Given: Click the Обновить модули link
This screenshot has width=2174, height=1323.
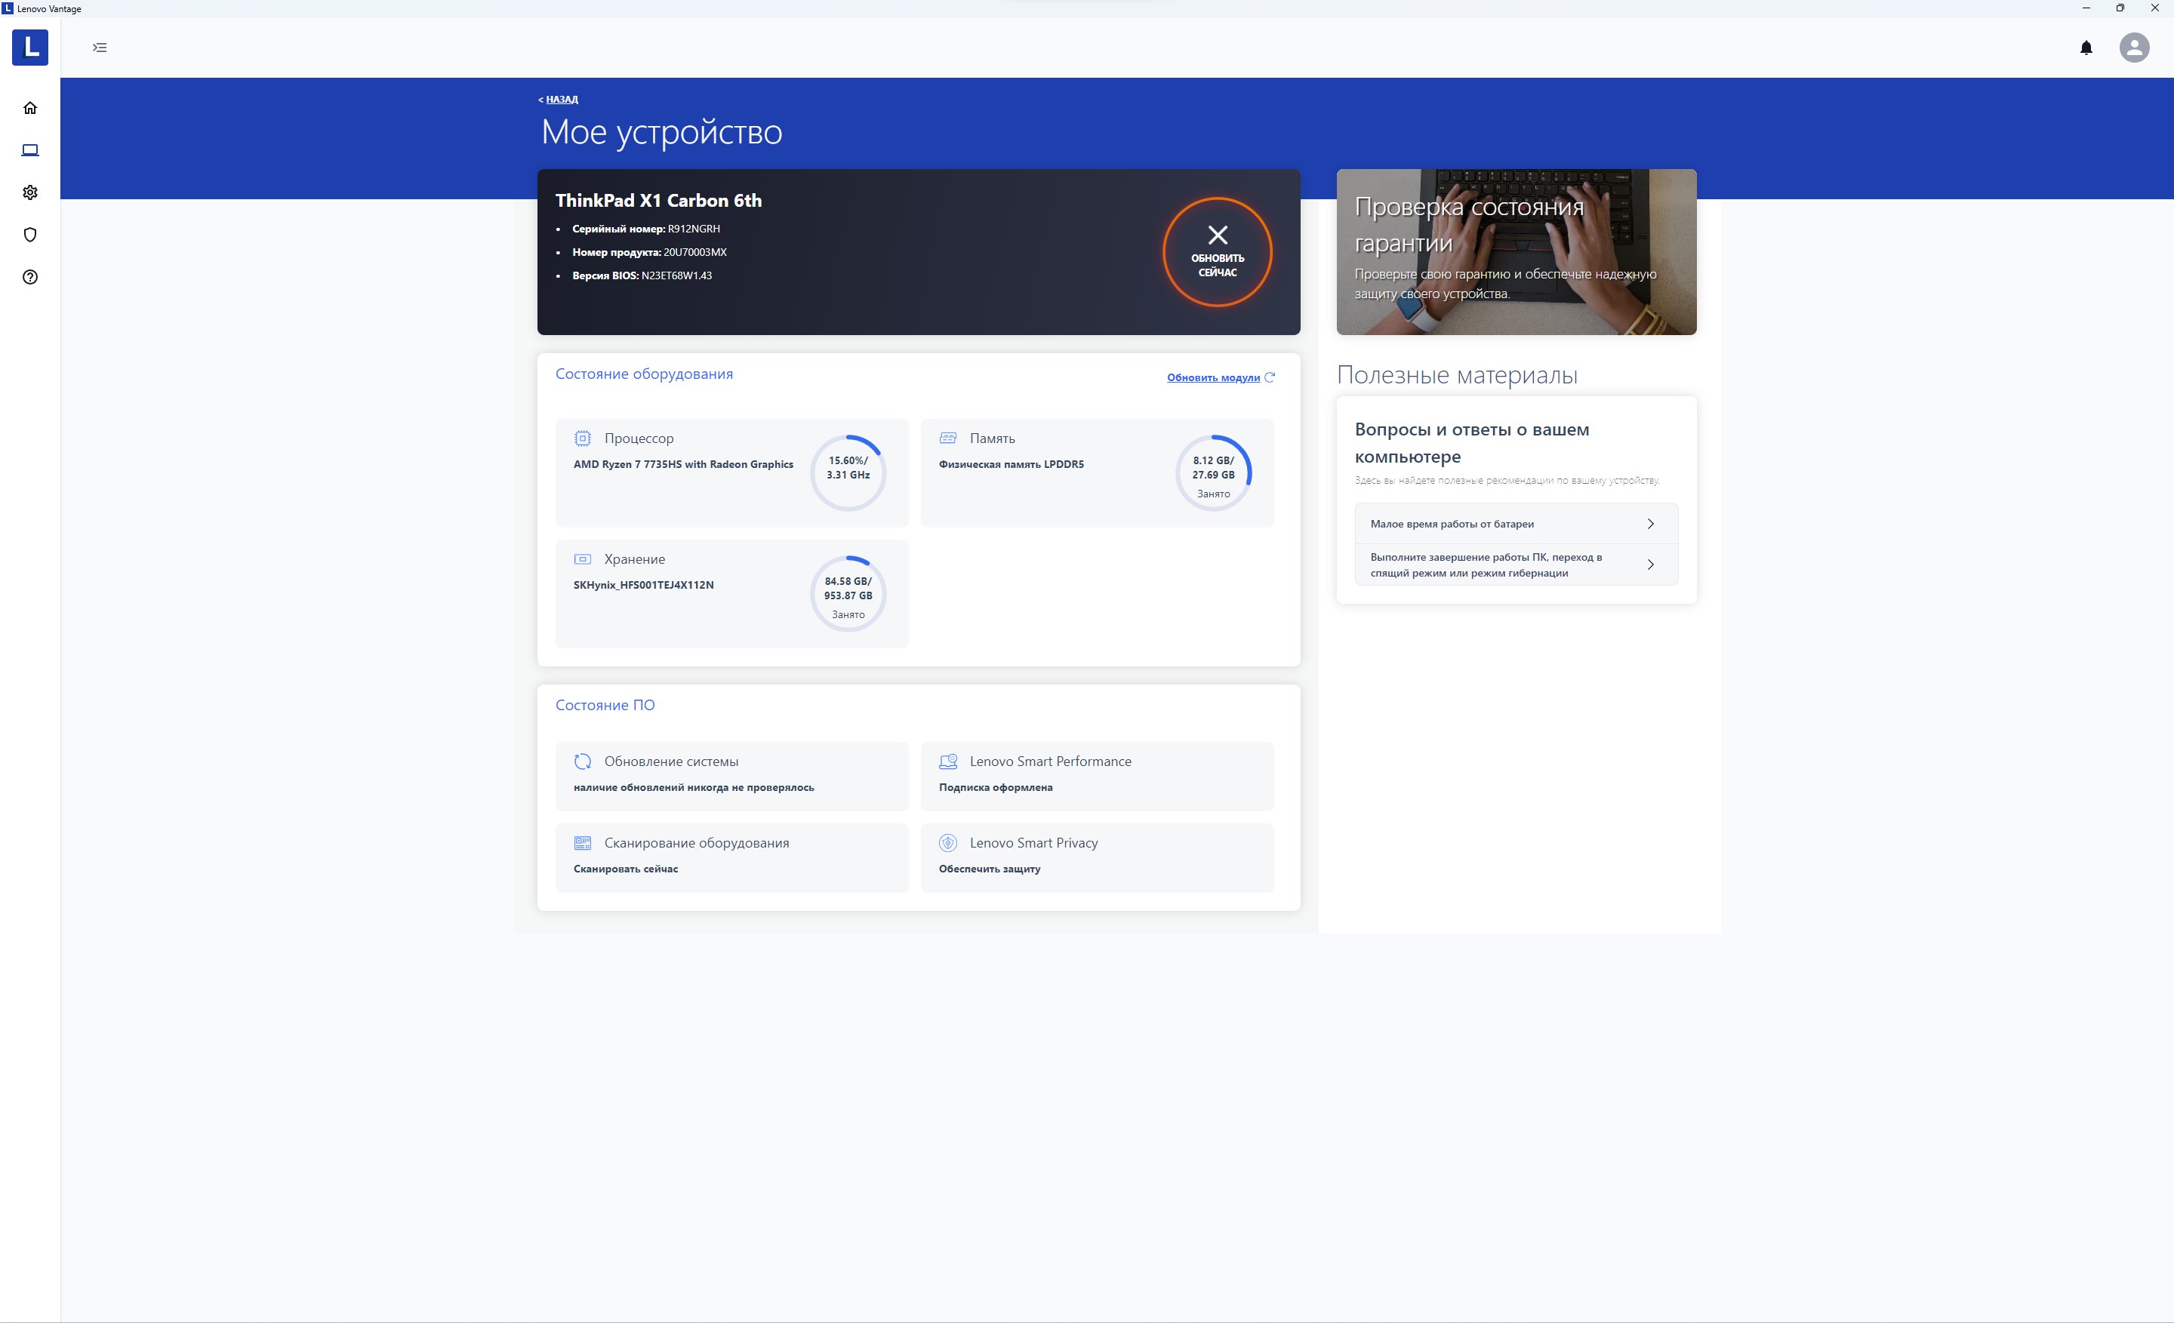Looking at the screenshot, I should pos(1213,377).
